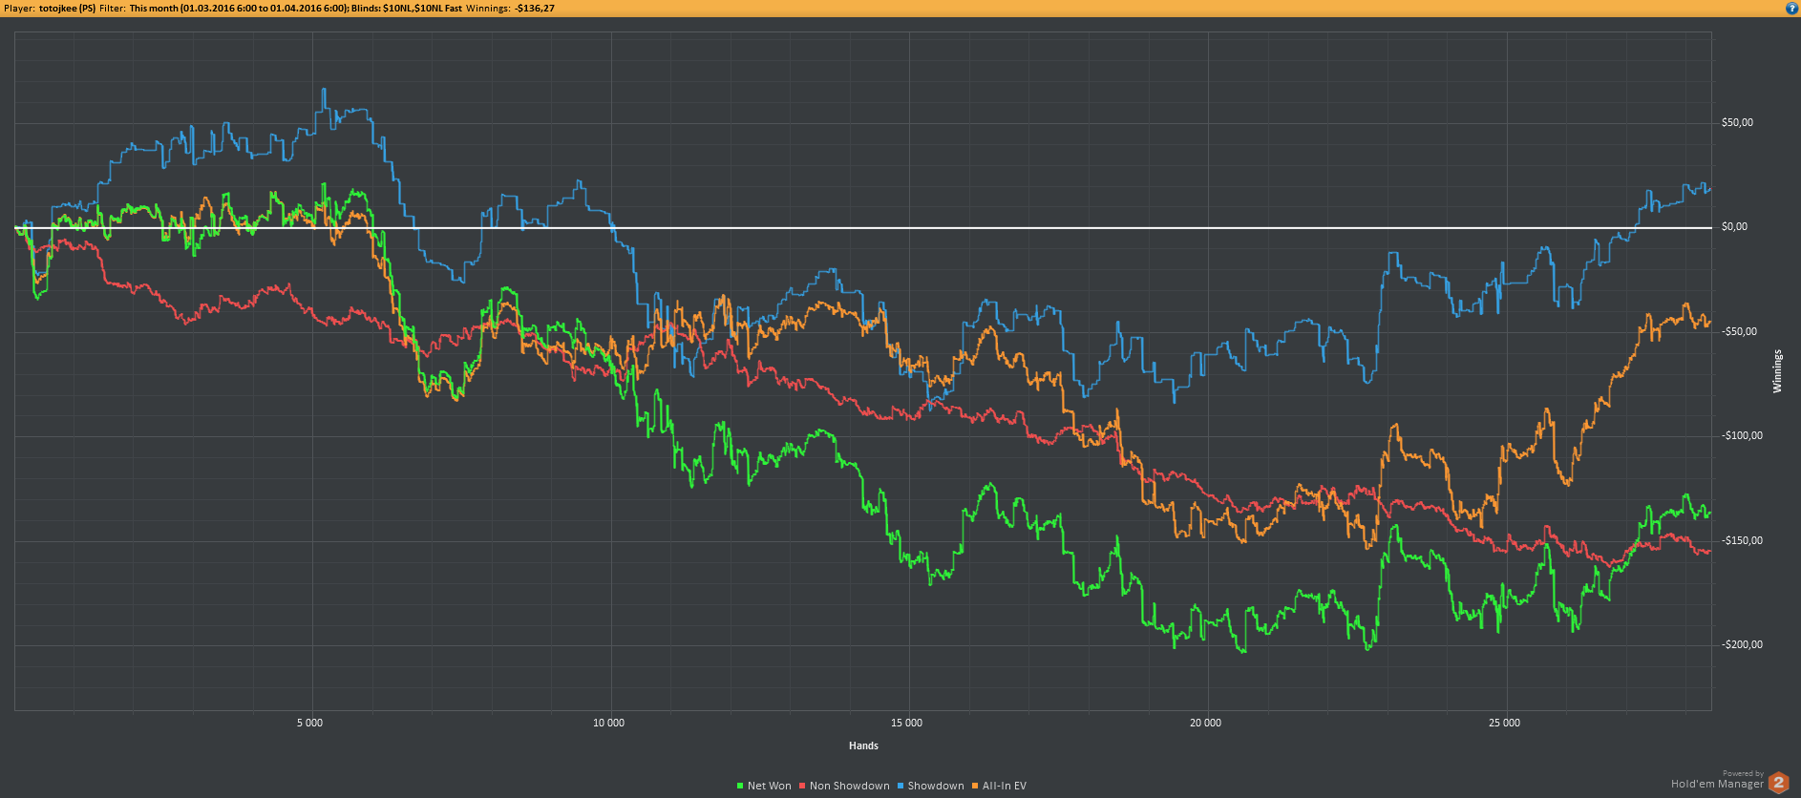Click the $0,00 axis label

[x=1734, y=226]
